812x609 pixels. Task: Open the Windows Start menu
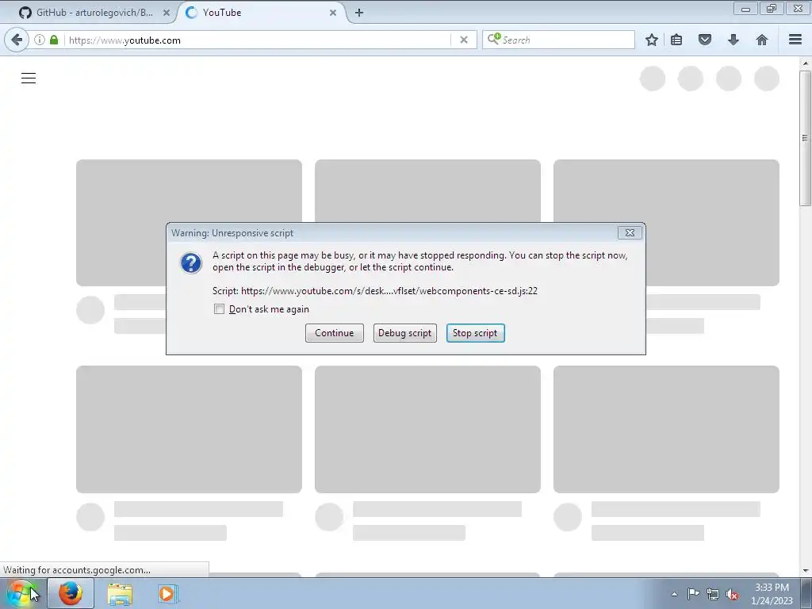[21, 593]
